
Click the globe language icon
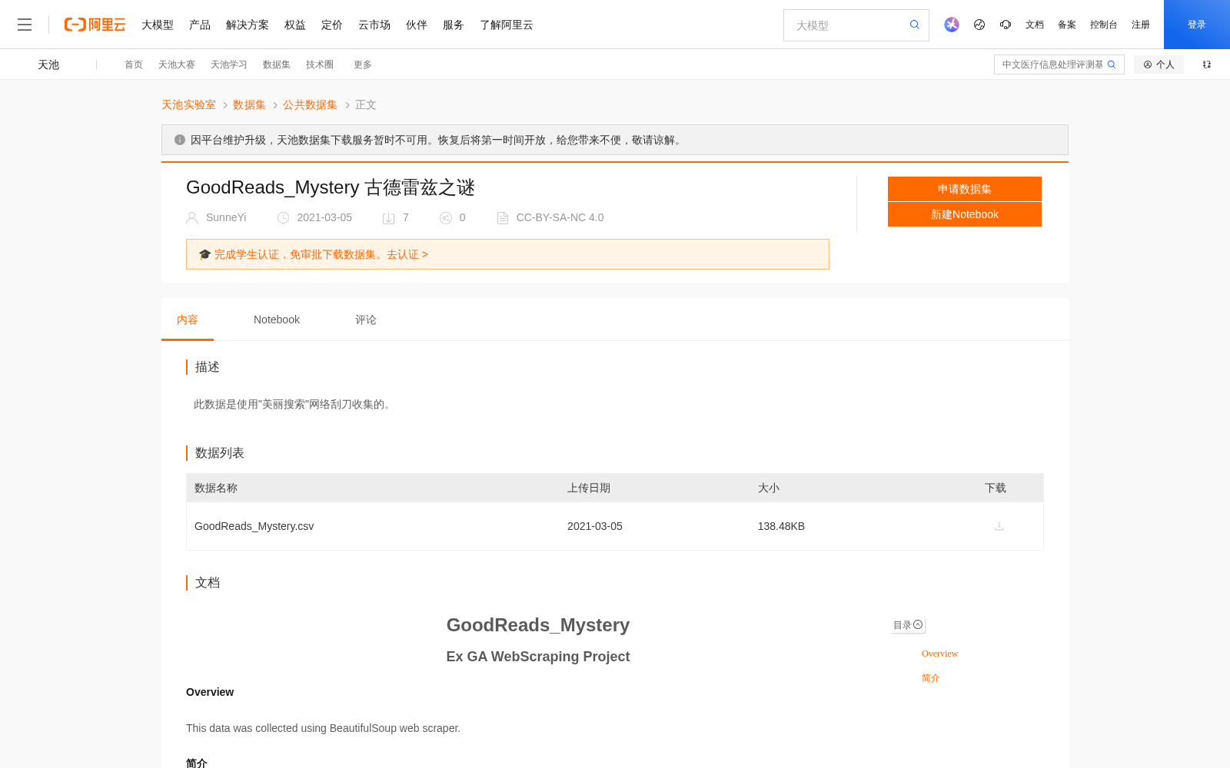979,25
